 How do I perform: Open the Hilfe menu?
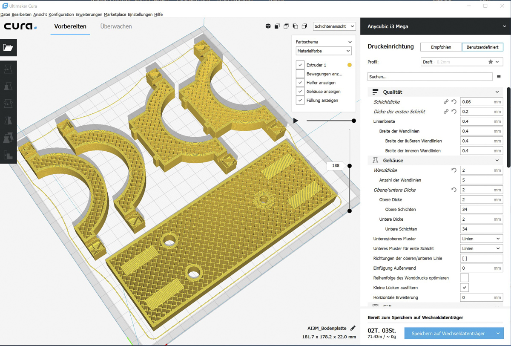[158, 14]
